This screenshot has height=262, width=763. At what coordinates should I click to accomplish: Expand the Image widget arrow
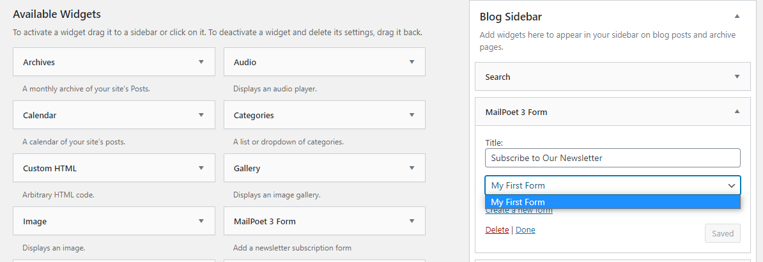(x=201, y=221)
